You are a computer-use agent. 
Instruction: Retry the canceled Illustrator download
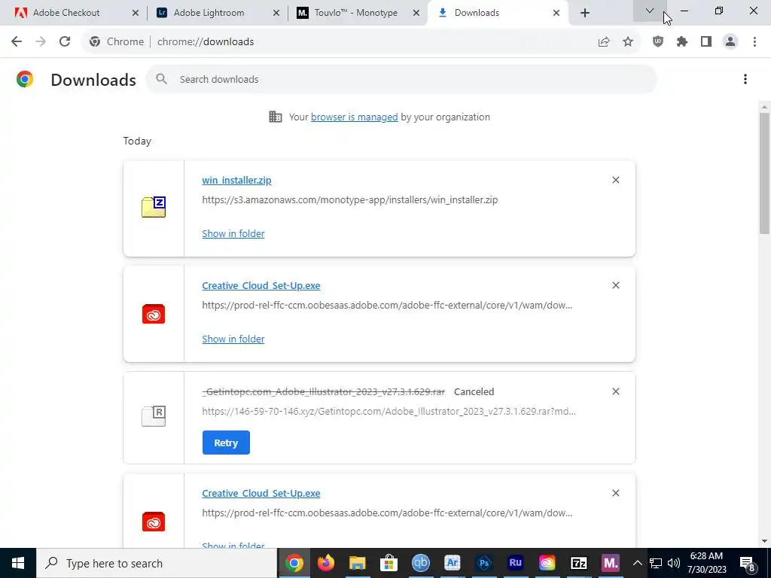(226, 443)
